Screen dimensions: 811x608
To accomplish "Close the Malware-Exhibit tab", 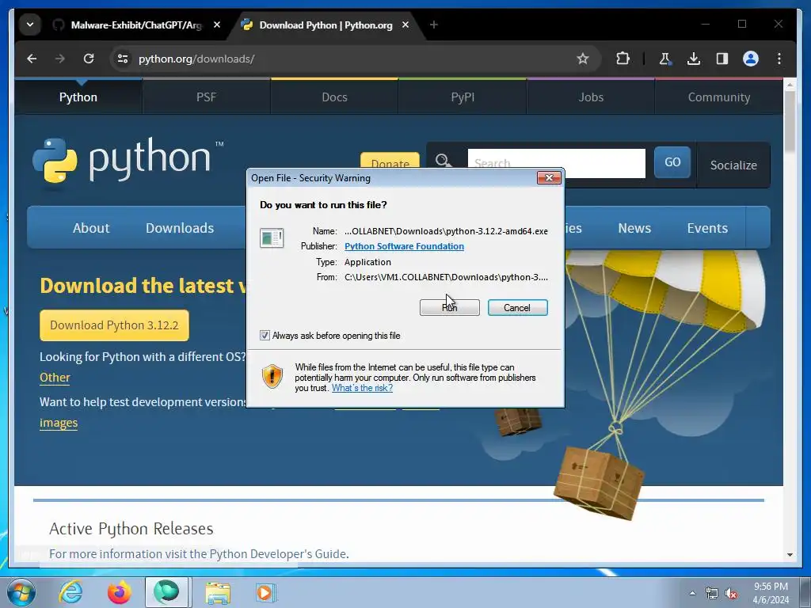I will [217, 25].
